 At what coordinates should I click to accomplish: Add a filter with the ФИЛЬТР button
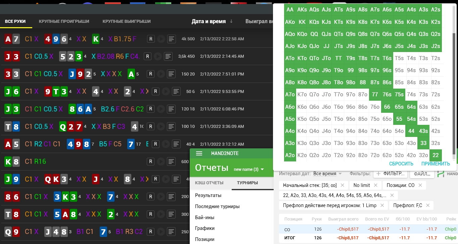click(x=390, y=174)
